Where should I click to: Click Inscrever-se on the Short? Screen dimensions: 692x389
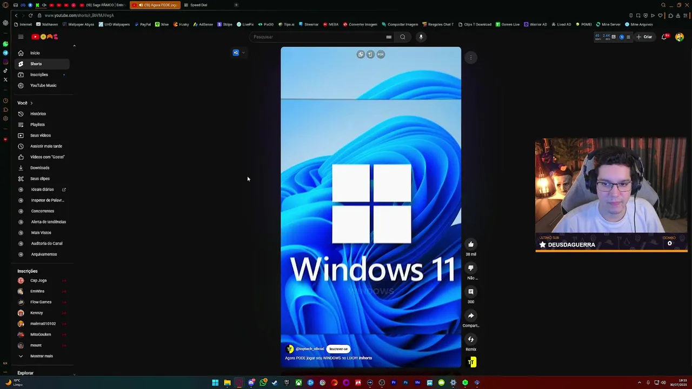point(338,349)
